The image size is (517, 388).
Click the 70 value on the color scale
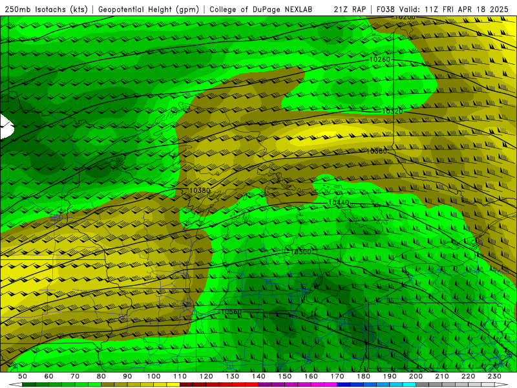[x=75, y=376]
